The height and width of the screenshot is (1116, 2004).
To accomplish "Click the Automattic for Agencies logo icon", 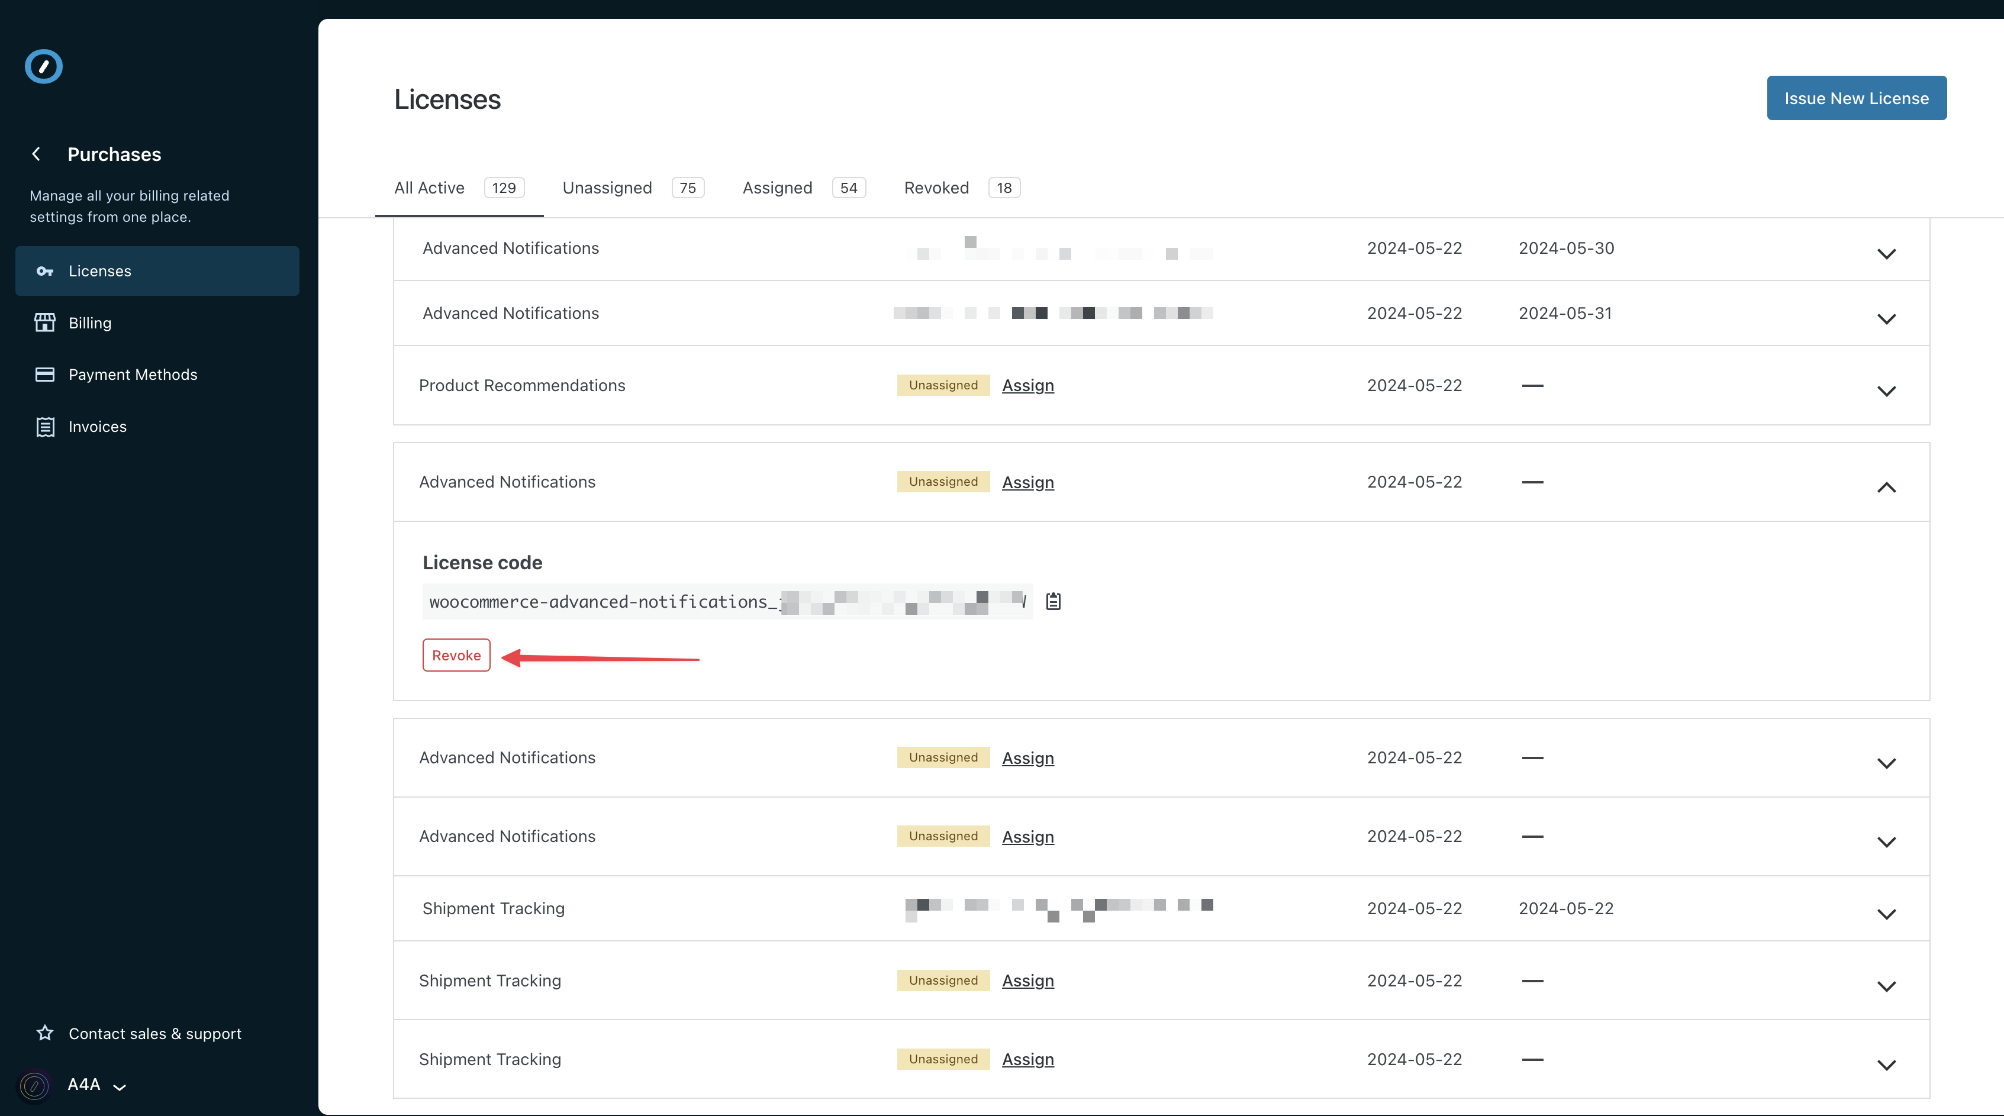I will (x=44, y=66).
